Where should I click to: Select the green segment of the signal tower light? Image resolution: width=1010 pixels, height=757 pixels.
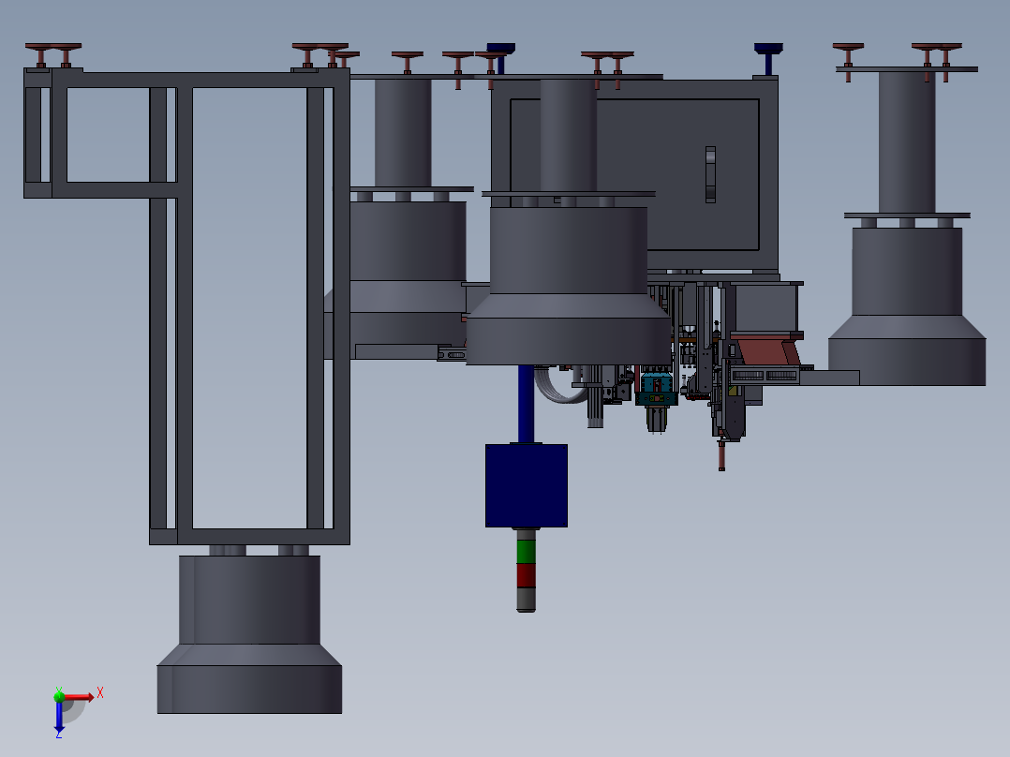[x=527, y=552]
